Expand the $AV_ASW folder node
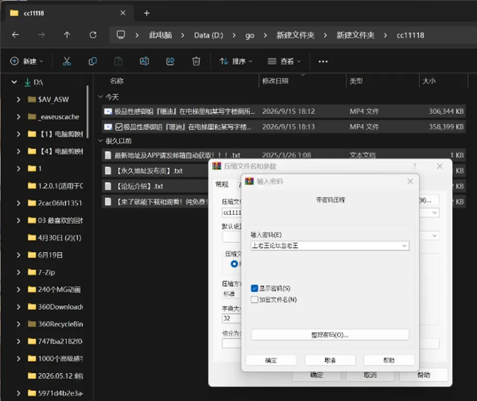 [x=18, y=100]
